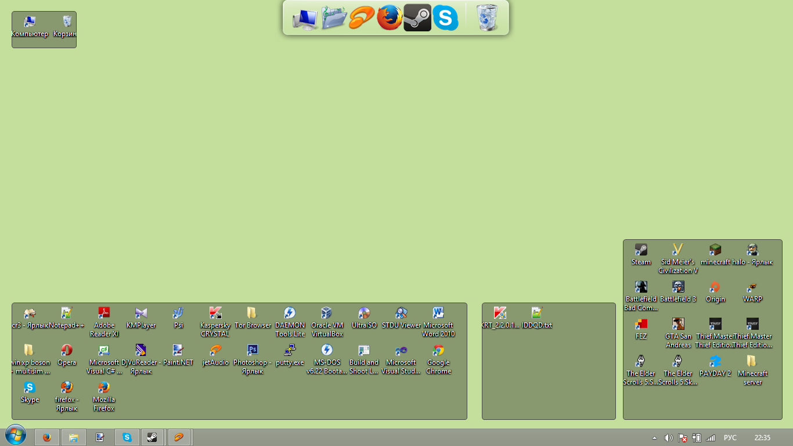The width and height of the screenshot is (793, 446).
Task: Select the KRT_2.2.0.1 Kaspersky file
Action: [x=500, y=318]
